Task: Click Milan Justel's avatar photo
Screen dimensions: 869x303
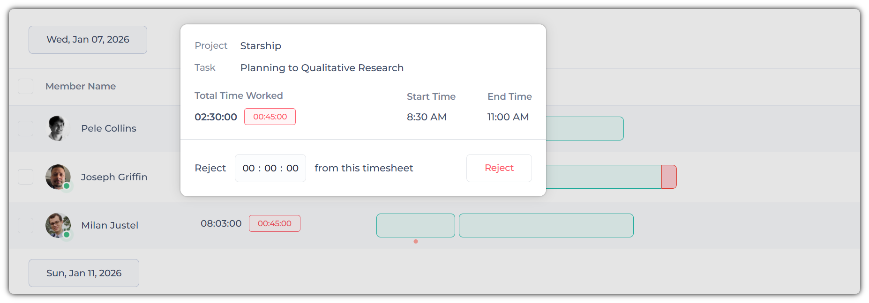Action: pyautogui.click(x=58, y=225)
